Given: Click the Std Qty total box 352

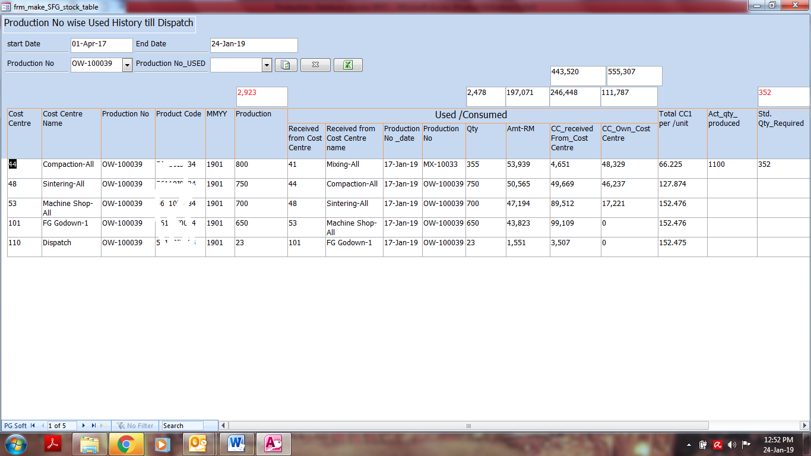Looking at the screenshot, I should click(x=784, y=97).
